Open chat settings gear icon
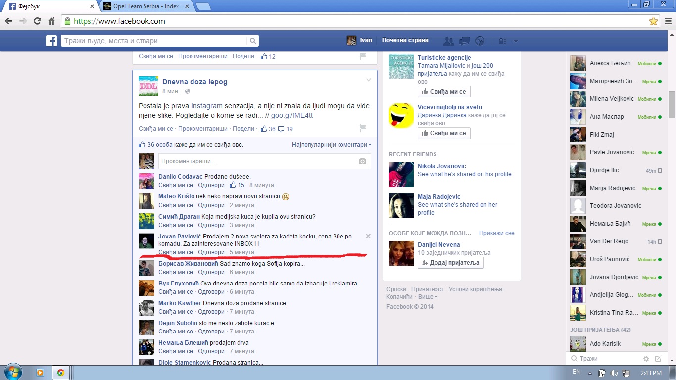This screenshot has width=676, height=380. pos(646,359)
